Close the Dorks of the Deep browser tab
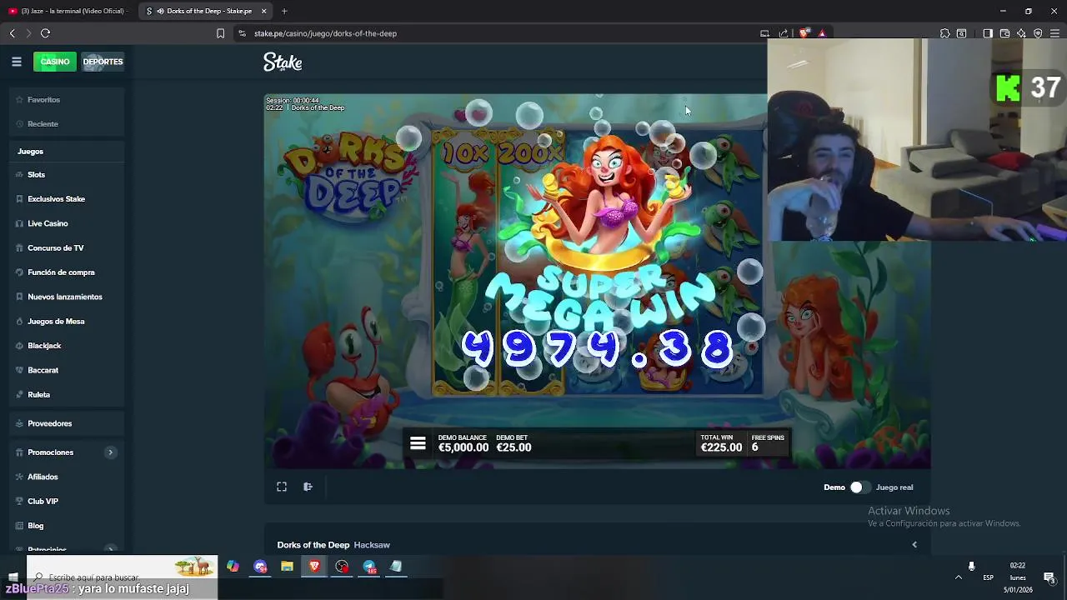This screenshot has height=600, width=1067. point(264,11)
